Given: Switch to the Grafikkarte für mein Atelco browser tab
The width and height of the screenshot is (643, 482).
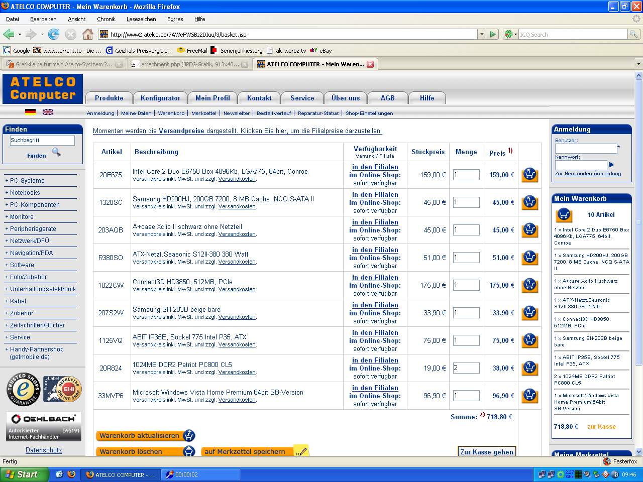Looking at the screenshot, I should point(63,64).
